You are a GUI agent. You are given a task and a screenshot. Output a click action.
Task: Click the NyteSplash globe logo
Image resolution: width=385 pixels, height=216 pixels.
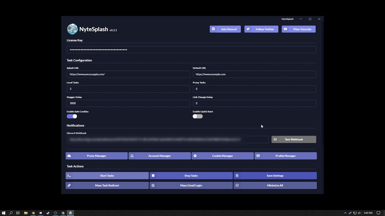click(x=72, y=29)
